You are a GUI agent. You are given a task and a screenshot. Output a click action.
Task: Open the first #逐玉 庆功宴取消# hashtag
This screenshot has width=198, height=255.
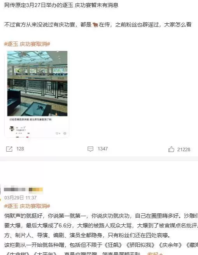tap(27, 44)
